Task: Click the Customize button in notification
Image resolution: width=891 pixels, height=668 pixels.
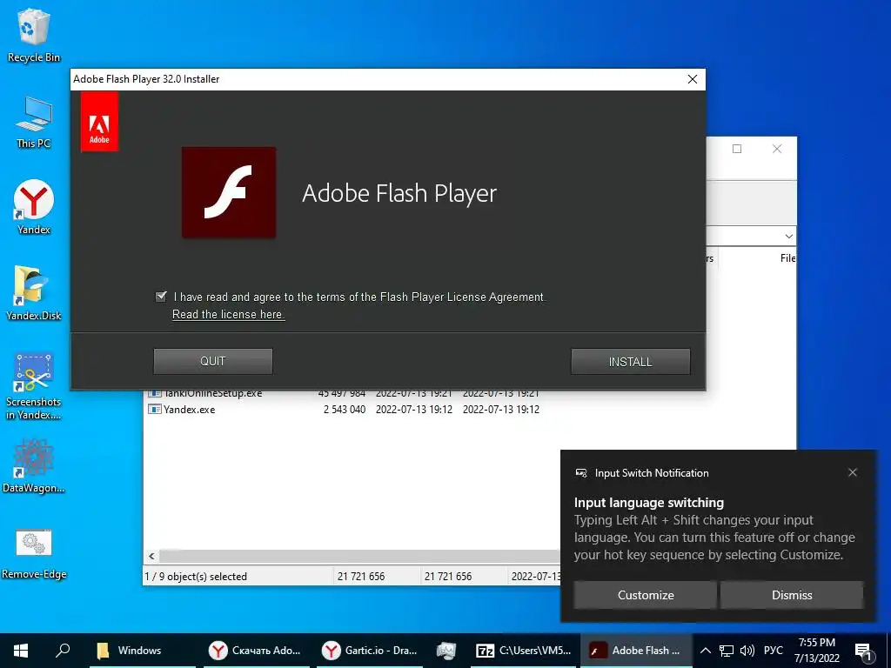Action: point(646,595)
